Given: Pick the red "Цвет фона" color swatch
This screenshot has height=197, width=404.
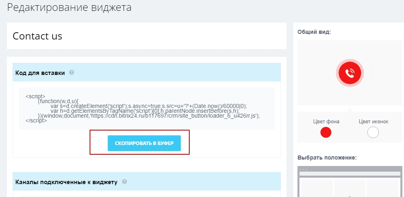Looking at the screenshot, I should [326, 132].
